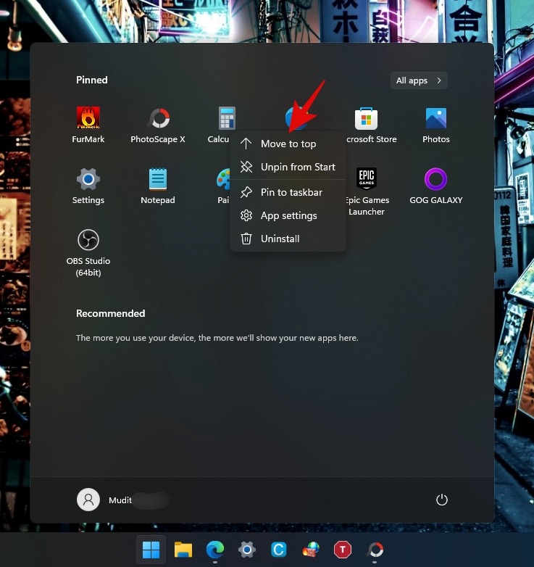Open File Explorer from the taskbar
This screenshot has height=567, width=534.
click(x=183, y=550)
